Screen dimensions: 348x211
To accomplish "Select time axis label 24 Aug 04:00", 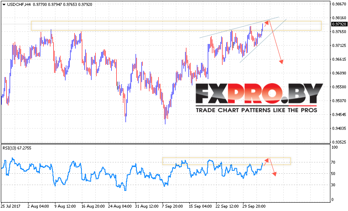I will pos(120,206).
